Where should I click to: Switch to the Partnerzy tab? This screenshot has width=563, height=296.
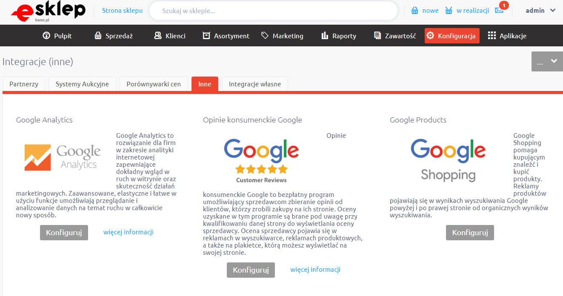coord(24,84)
